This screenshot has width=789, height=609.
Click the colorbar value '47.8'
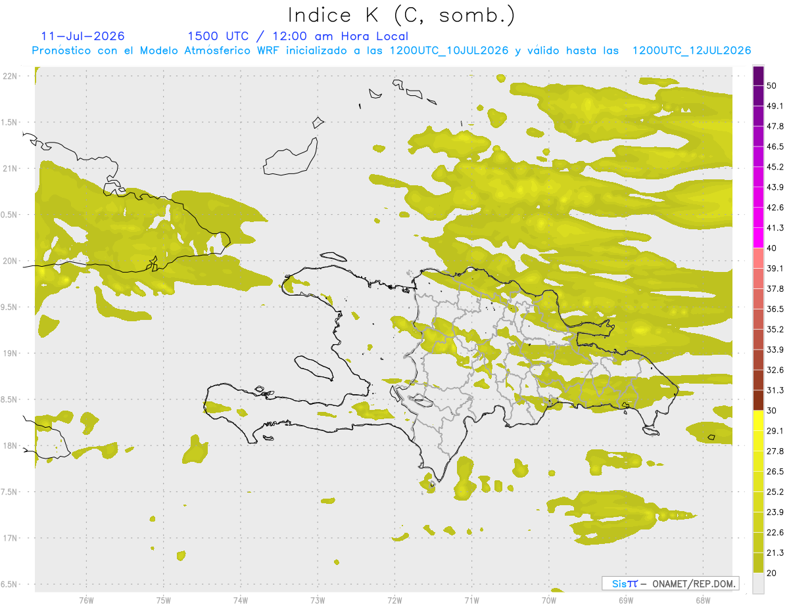click(775, 126)
